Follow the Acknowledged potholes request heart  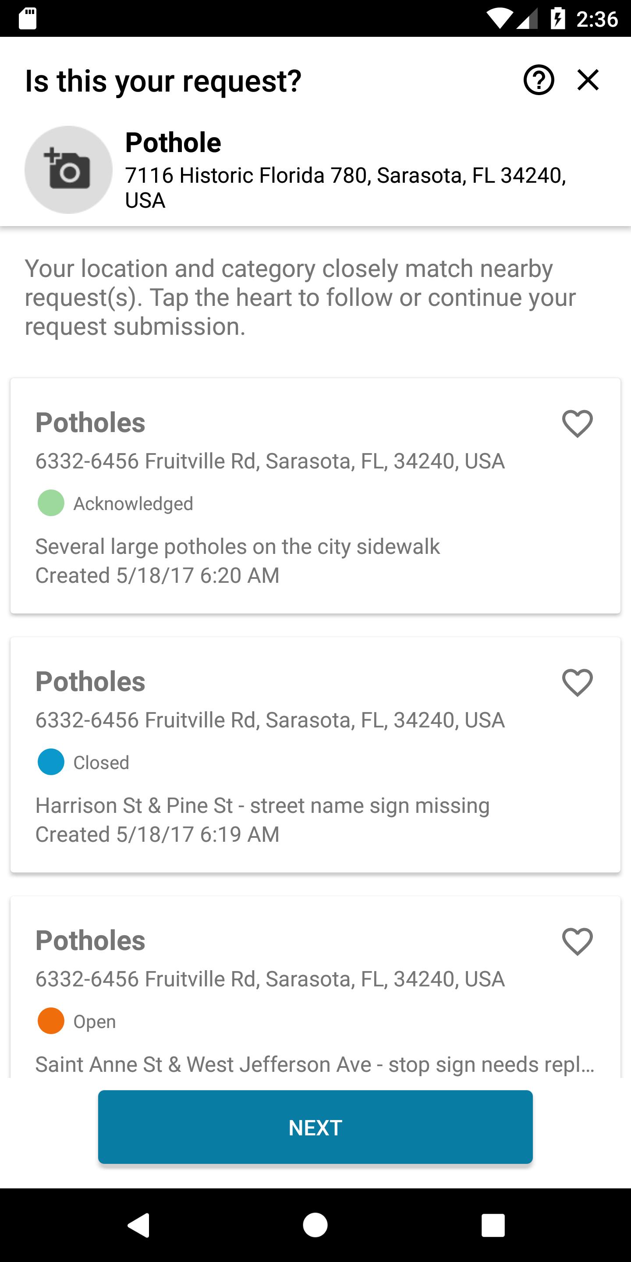pos(577,423)
